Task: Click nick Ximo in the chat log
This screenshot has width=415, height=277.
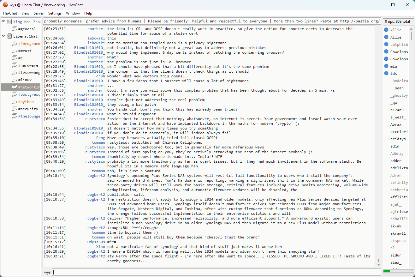Action: [x=101, y=247]
